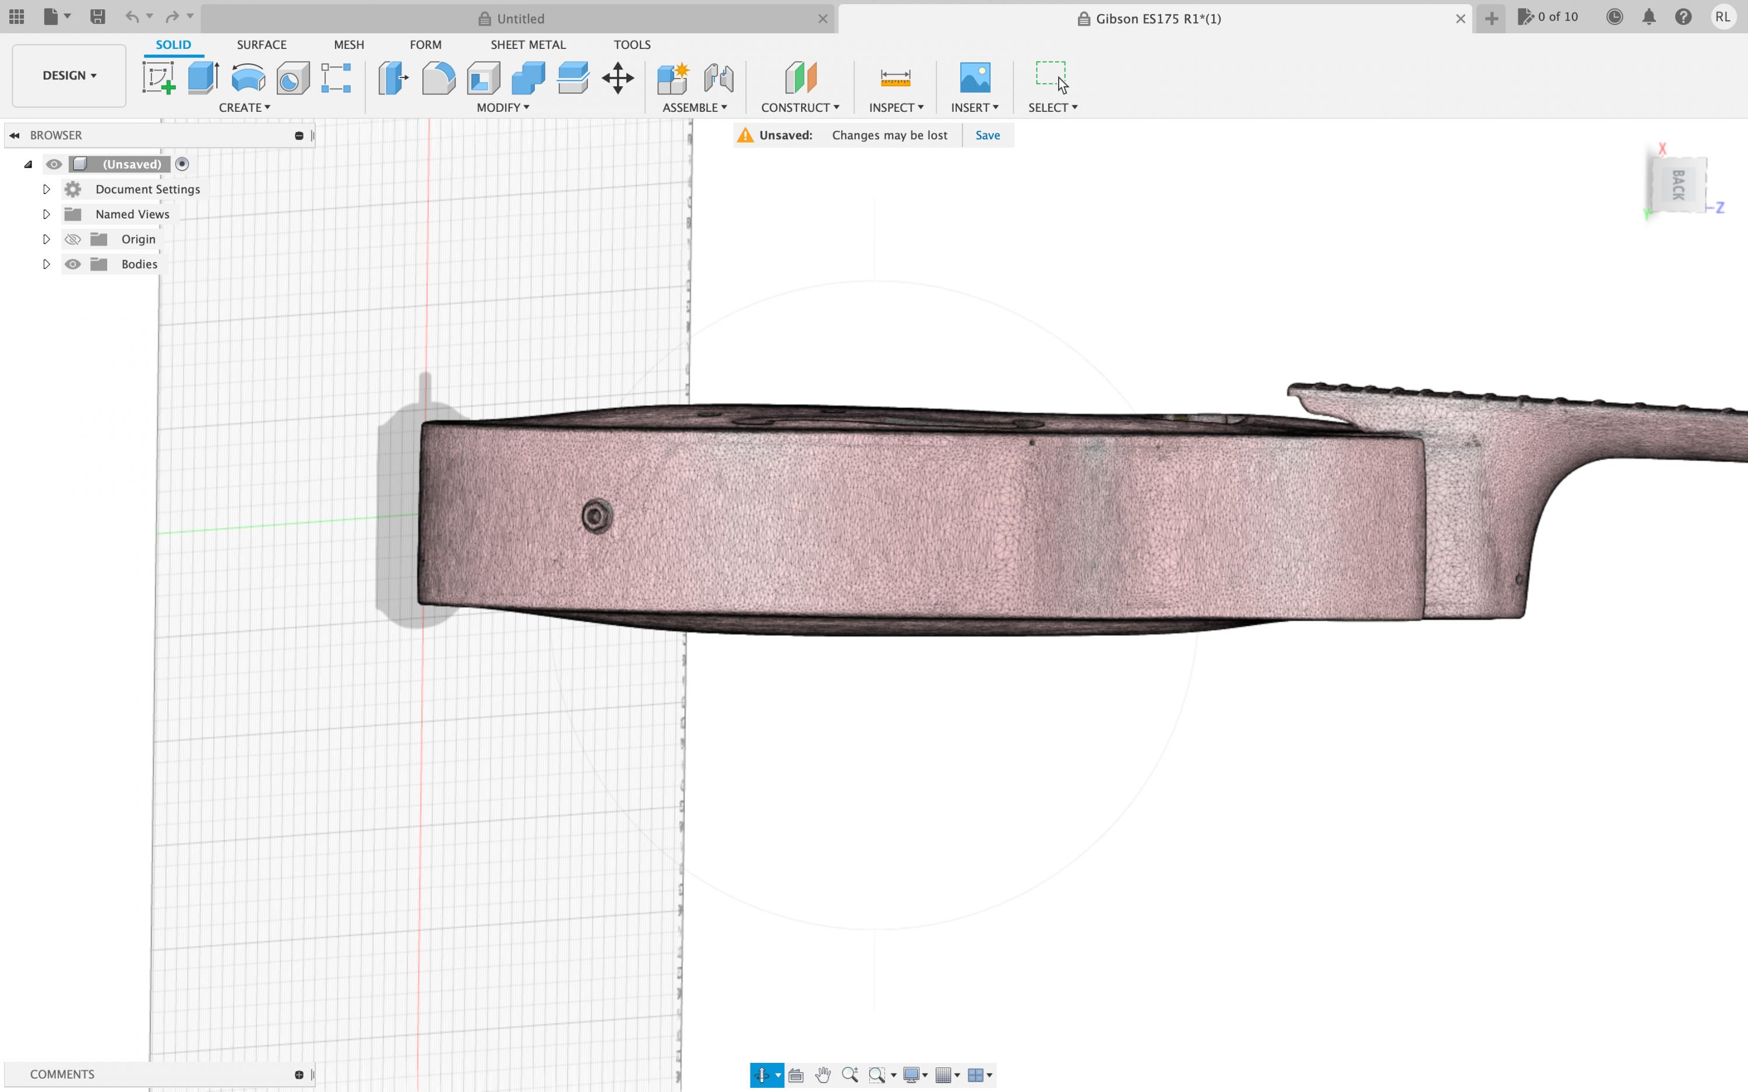Open the ASSEMBLE dropdown menu
This screenshot has width=1748, height=1092.
pos(695,107)
